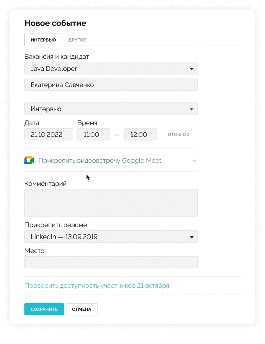
Task: Switch to the ИНТЕРВЬЮ tab
Action: [43, 40]
